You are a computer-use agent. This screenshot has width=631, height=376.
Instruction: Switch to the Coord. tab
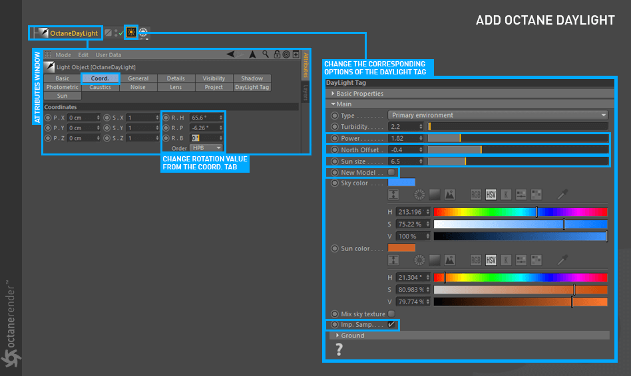pos(100,78)
